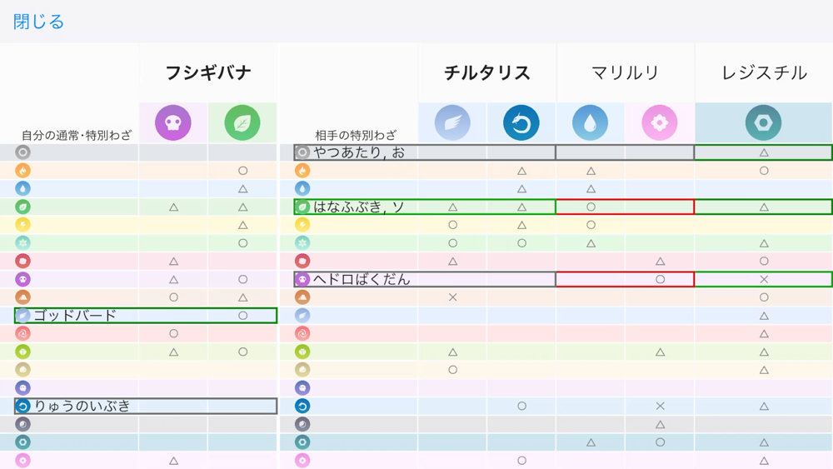The image size is (833, 469).
Task: Tap the 閉じる close link
Action: pos(38,22)
